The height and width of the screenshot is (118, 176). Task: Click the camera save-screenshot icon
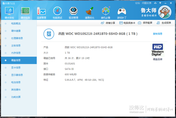[x=139, y=23]
